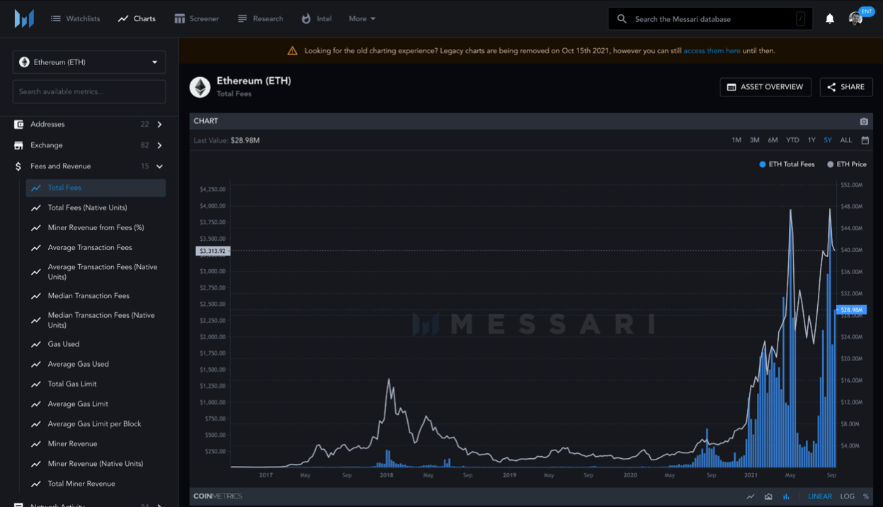
Task: Click the SHARE button
Action: pyautogui.click(x=846, y=87)
